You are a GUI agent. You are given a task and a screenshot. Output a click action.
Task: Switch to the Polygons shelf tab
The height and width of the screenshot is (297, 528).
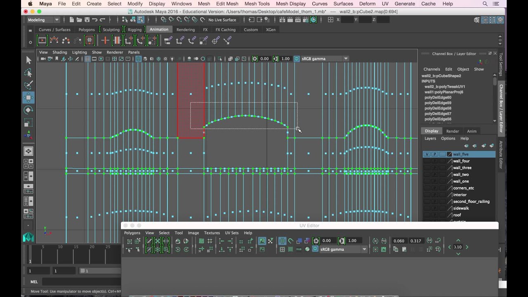[87, 30]
